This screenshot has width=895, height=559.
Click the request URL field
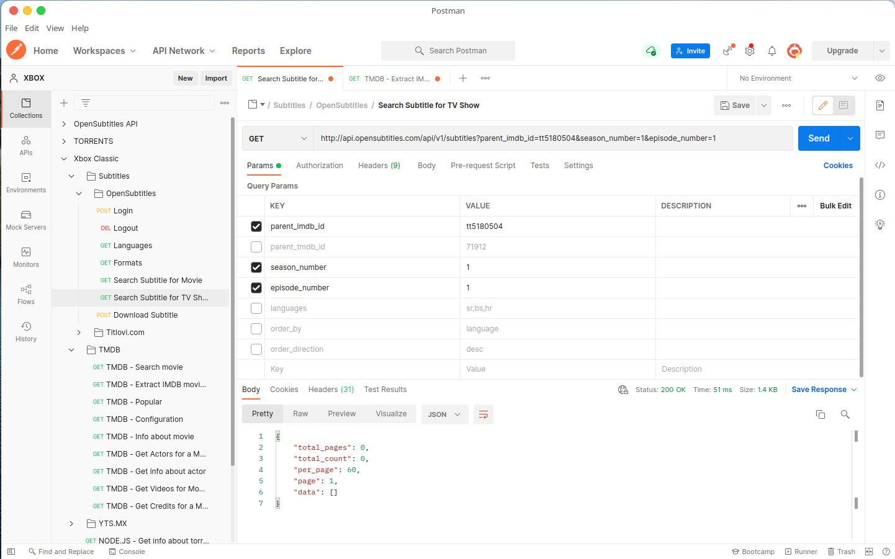pyautogui.click(x=553, y=138)
